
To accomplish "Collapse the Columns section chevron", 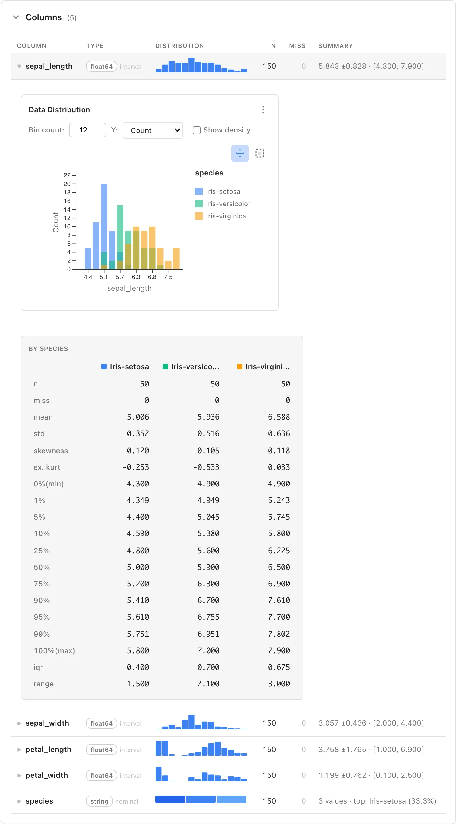I will 16,17.
